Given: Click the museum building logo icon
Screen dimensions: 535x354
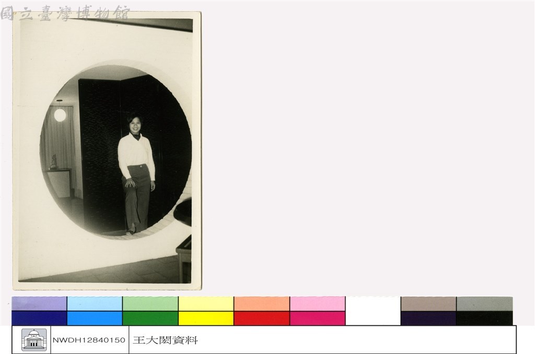Looking at the screenshot, I should [x=33, y=339].
